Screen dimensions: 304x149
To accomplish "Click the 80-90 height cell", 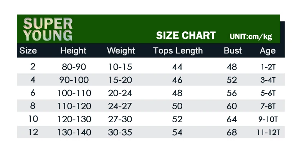I will tap(74, 67).
